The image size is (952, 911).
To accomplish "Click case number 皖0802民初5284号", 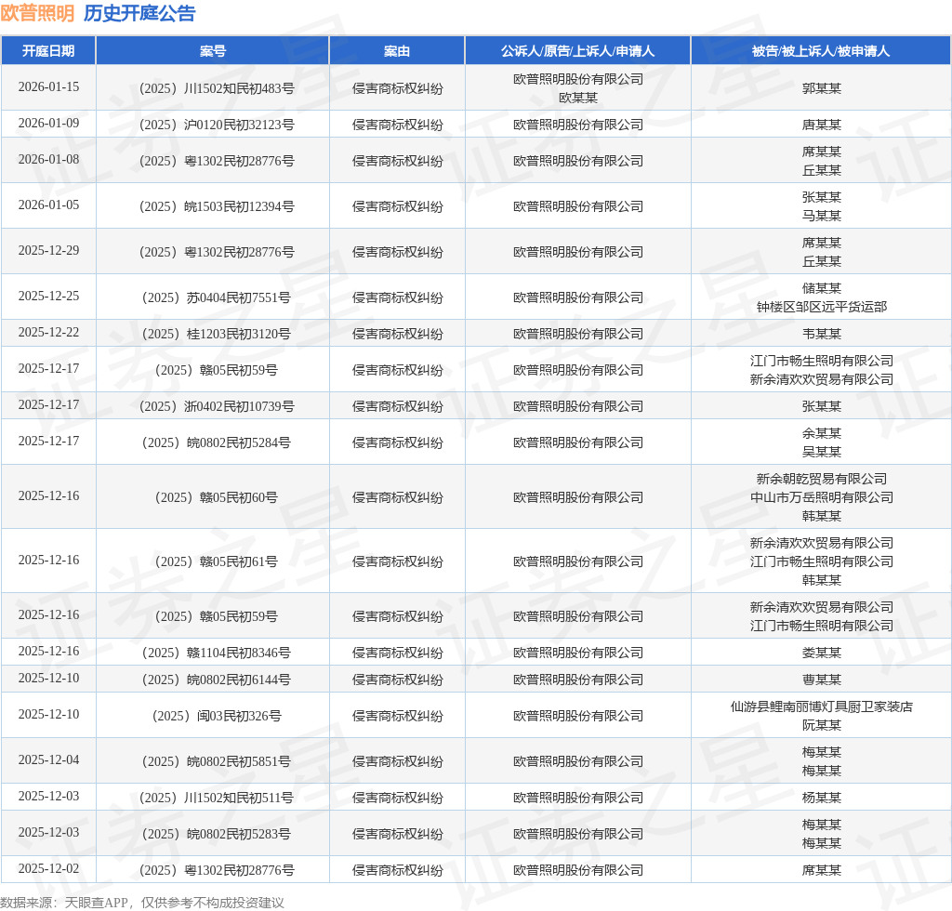I will click(x=216, y=443).
